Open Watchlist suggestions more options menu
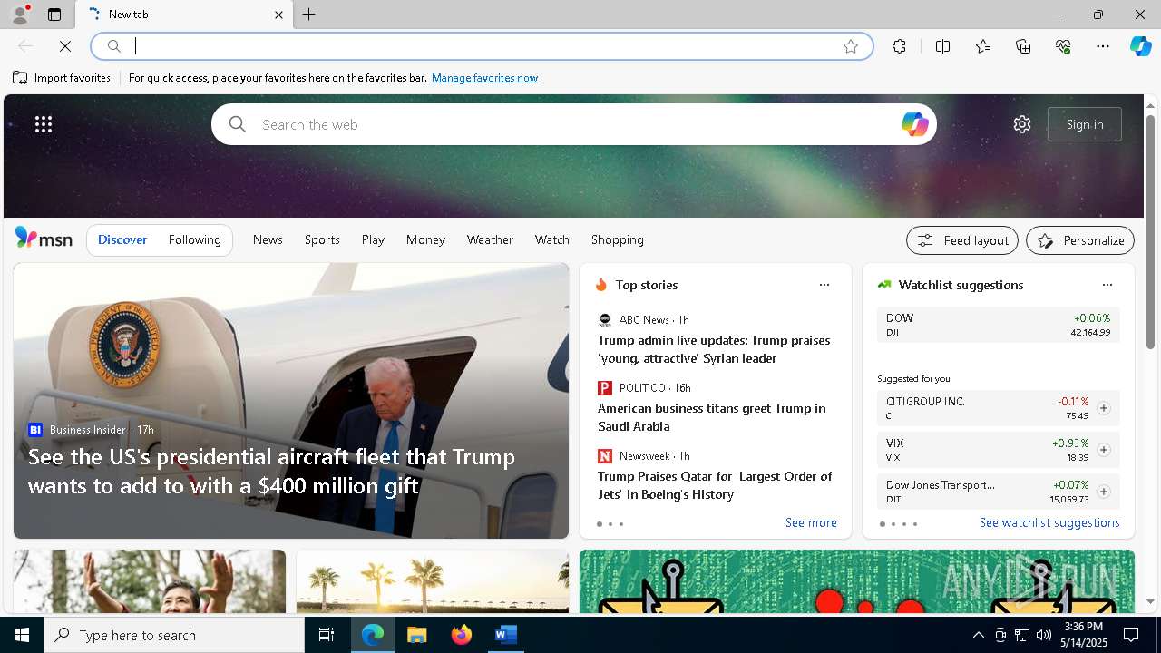This screenshot has height=653, width=1161. [1107, 285]
